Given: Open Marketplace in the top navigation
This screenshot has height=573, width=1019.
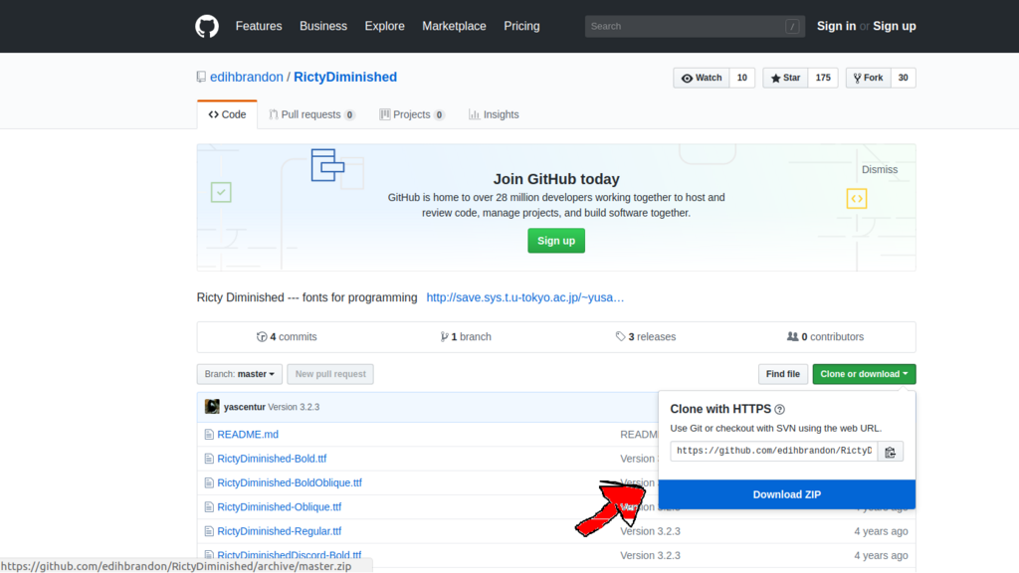Looking at the screenshot, I should pyautogui.click(x=454, y=26).
